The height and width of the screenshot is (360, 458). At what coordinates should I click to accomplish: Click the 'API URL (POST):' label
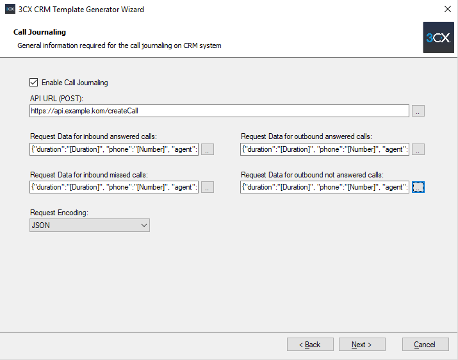point(56,99)
